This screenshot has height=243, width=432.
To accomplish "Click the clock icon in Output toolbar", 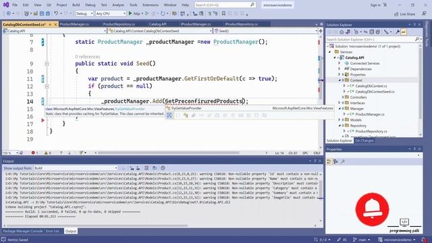I will tap(163, 168).
